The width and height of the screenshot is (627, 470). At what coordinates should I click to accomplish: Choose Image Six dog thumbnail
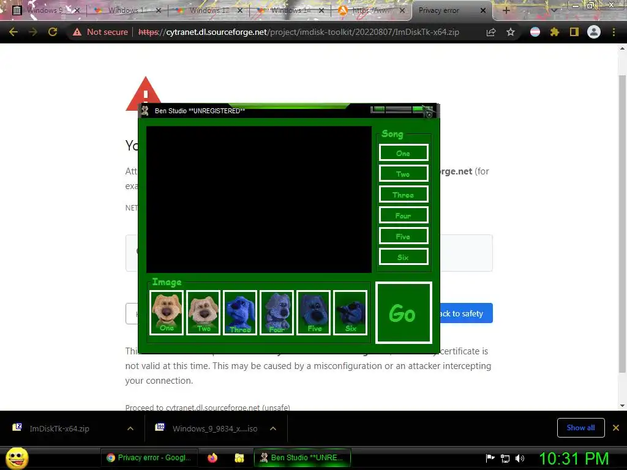350,313
